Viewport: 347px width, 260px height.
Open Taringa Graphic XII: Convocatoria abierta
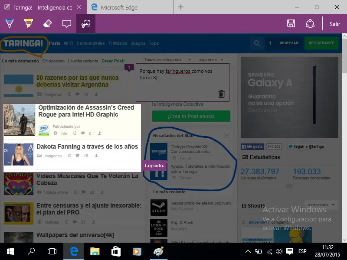point(190,149)
